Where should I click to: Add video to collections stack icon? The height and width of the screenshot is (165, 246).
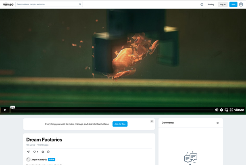(43, 152)
